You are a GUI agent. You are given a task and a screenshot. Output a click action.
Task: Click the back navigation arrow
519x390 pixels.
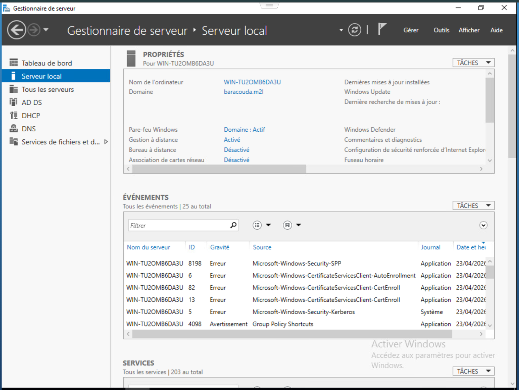[x=17, y=30]
